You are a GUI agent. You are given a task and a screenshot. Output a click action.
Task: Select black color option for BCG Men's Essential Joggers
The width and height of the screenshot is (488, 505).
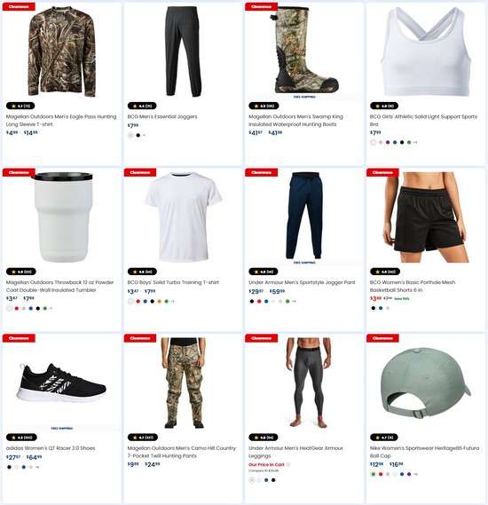138,135
